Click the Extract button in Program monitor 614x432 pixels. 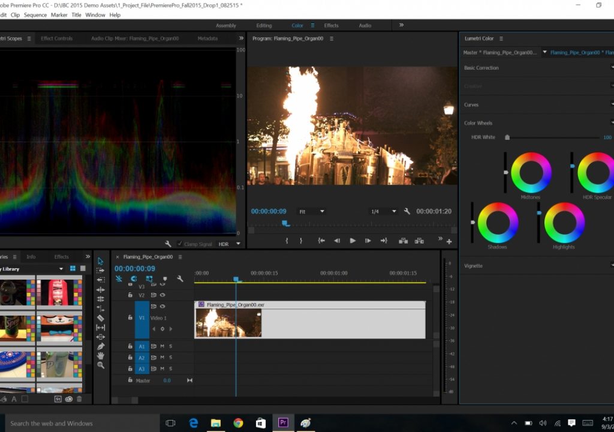(419, 241)
